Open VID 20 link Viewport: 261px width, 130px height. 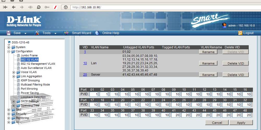(x=85, y=75)
